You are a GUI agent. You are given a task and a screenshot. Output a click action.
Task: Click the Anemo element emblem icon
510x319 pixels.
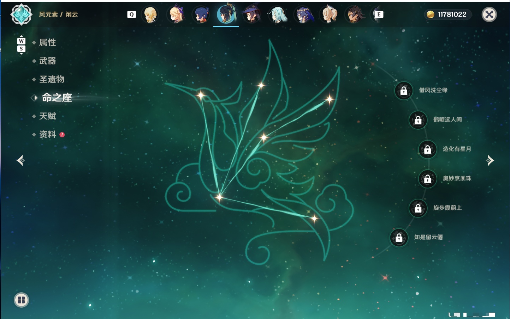[22, 14]
